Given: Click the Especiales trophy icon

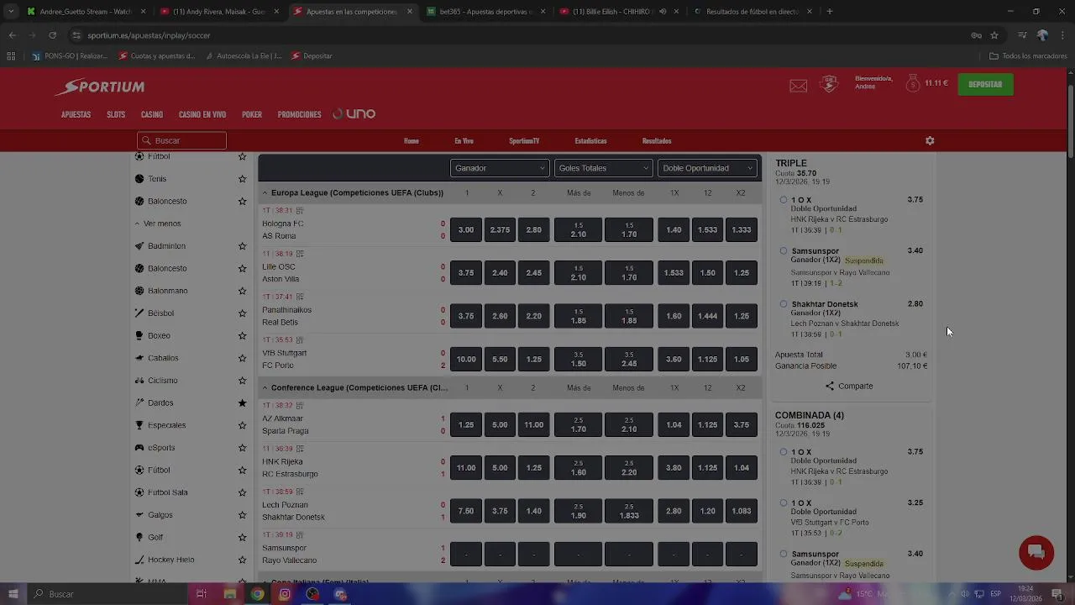Looking at the screenshot, I should click(x=139, y=425).
